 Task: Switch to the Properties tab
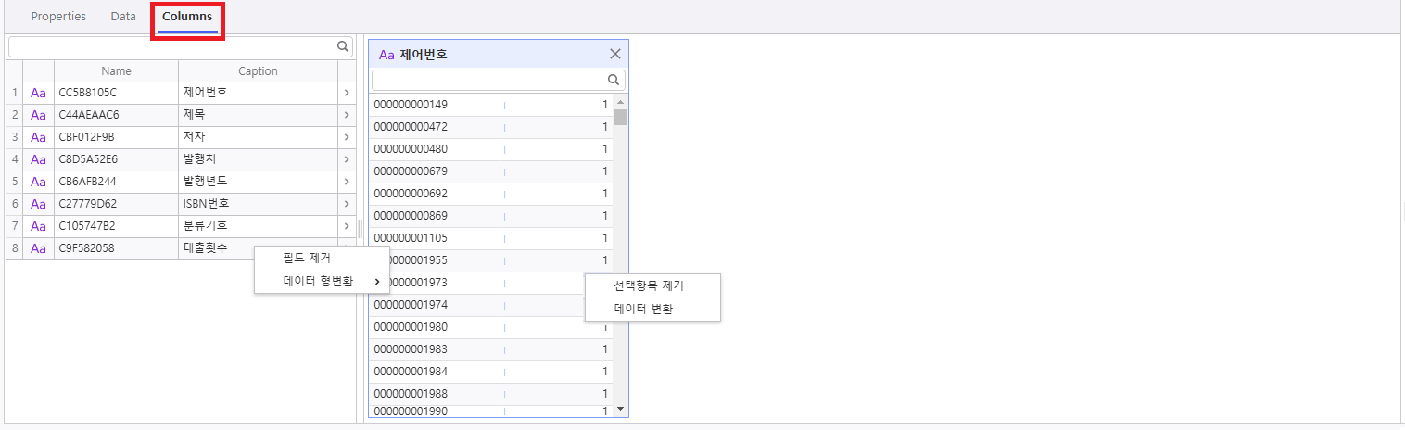(58, 17)
